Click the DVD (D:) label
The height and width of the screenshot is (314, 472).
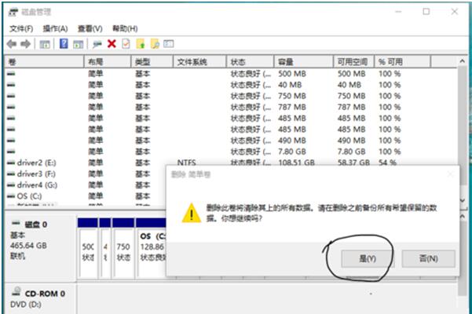[x=26, y=305]
